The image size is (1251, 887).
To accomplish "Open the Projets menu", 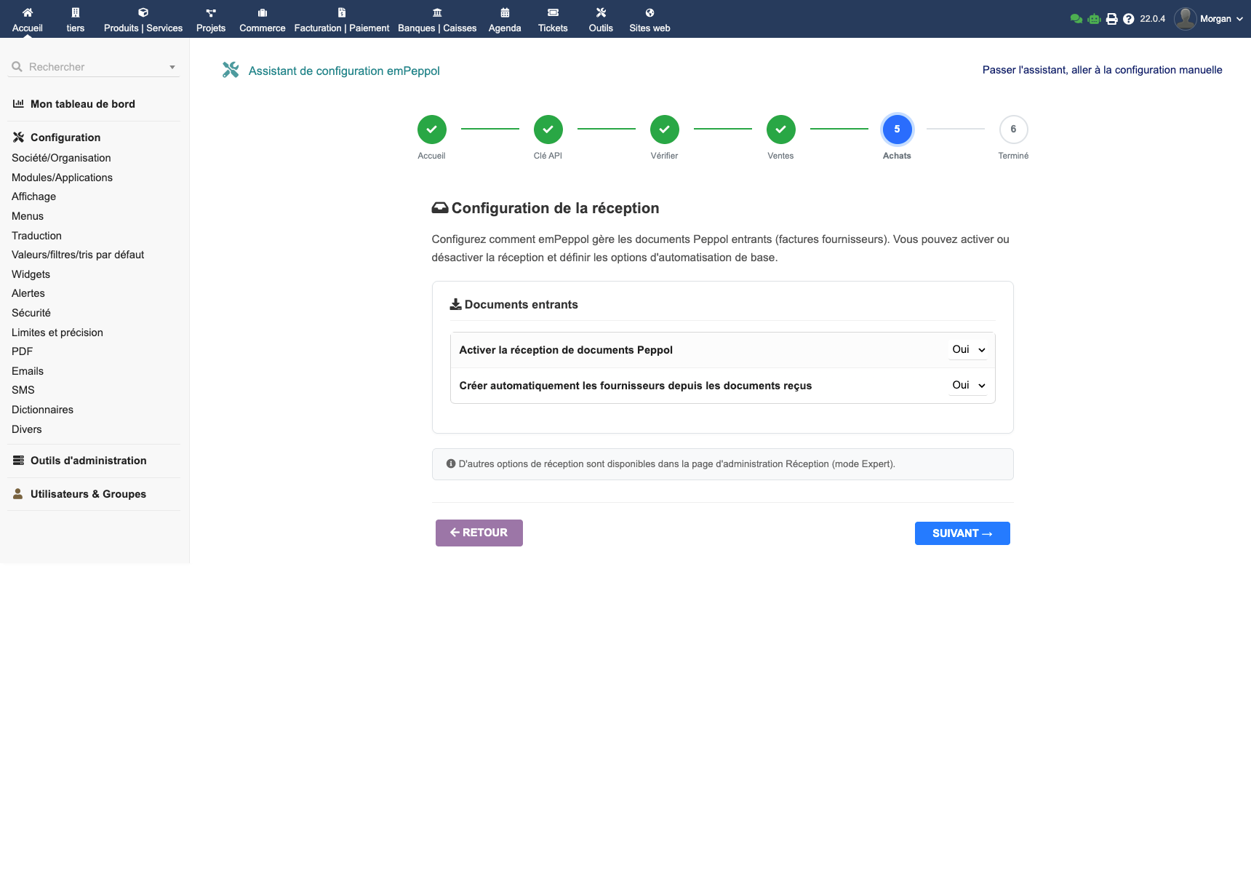I will point(211,19).
